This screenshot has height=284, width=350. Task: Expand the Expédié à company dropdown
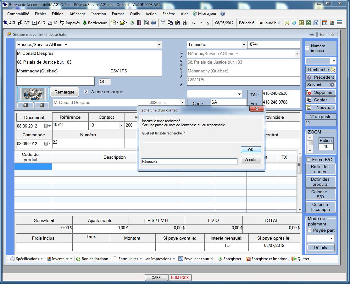[297, 54]
